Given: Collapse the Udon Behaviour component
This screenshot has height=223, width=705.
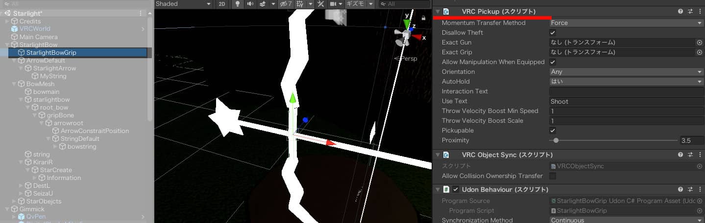Looking at the screenshot, I should (437, 189).
